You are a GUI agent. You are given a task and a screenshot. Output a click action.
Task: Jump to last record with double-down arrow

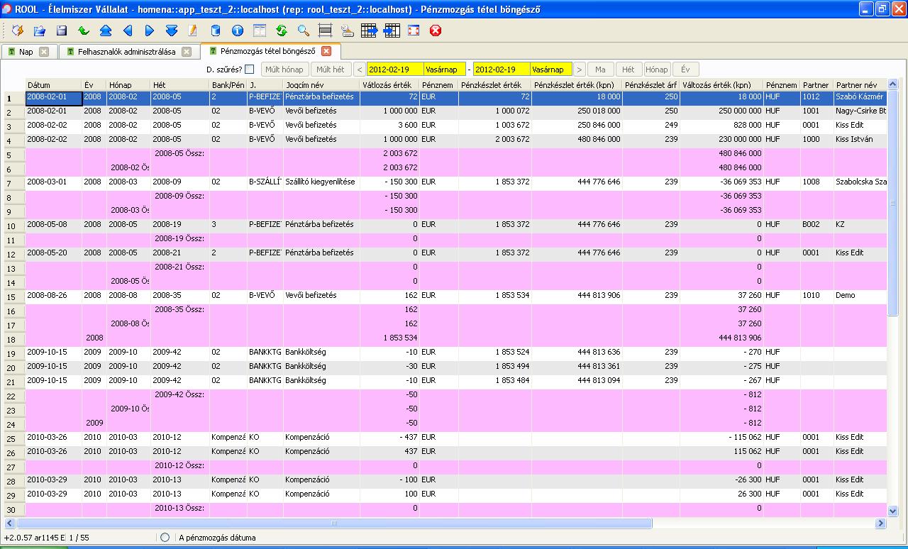[172, 30]
